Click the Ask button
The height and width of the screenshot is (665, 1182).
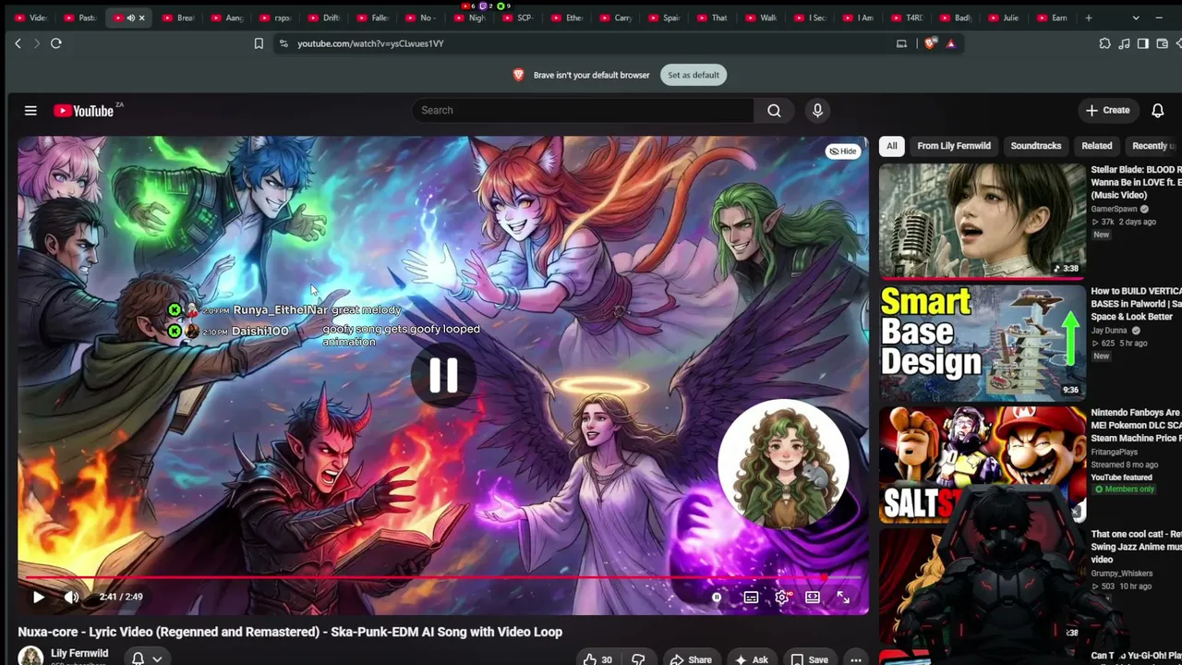752,659
